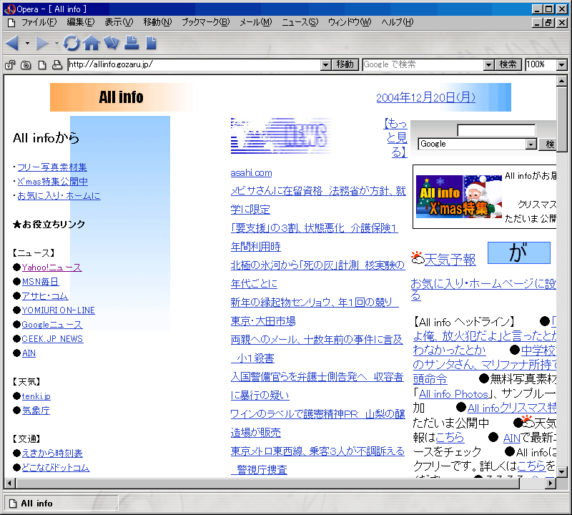Go back with the Back arrow
Screen dimensions: 572x515
(12, 43)
